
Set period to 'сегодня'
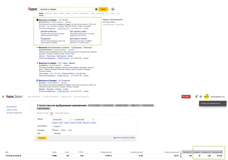pos(55,123)
